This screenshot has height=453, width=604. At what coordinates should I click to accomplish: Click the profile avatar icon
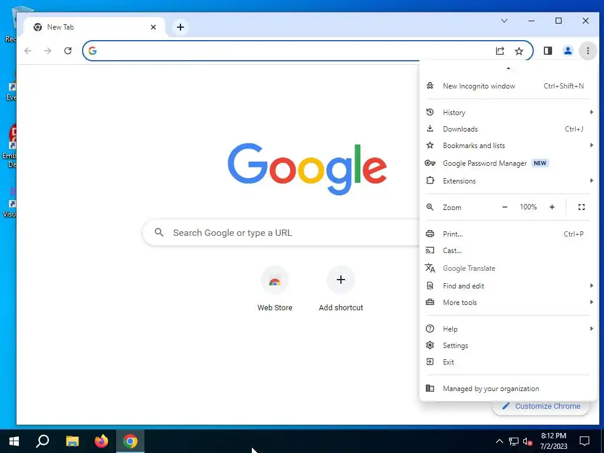point(567,51)
